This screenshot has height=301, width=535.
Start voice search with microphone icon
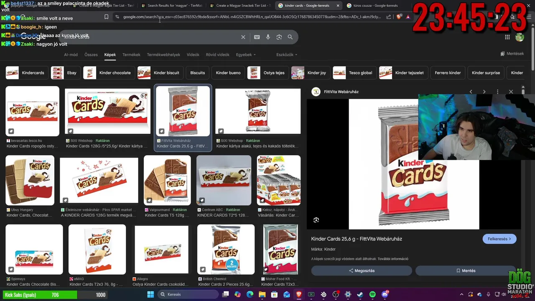268,37
